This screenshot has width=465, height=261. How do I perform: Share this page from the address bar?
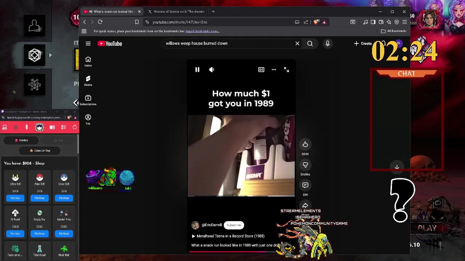point(306,22)
